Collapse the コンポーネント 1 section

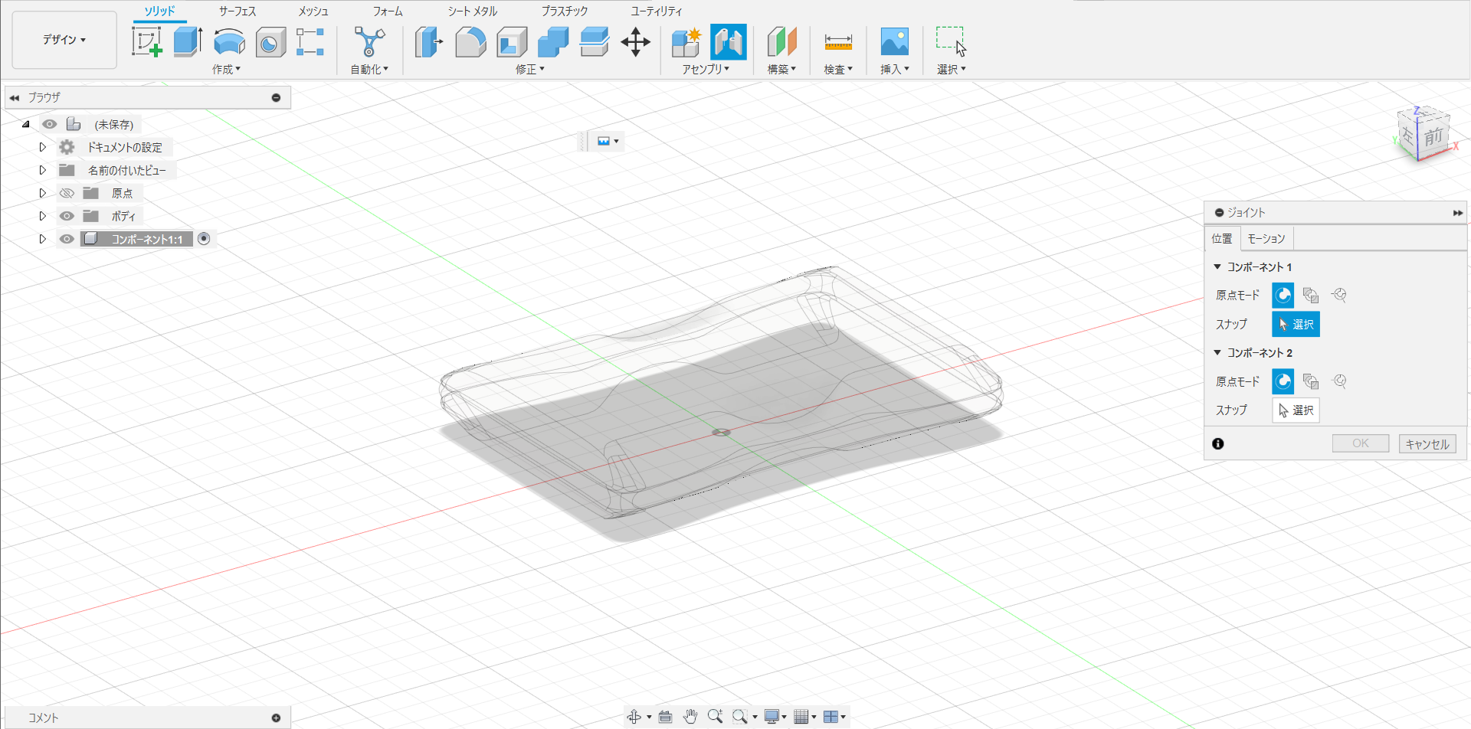tap(1217, 267)
